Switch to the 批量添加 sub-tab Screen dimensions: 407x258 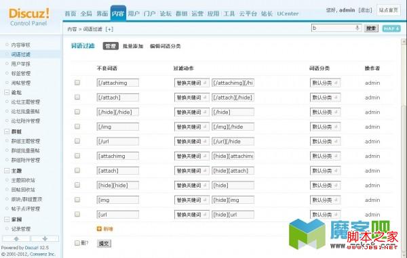133,46
